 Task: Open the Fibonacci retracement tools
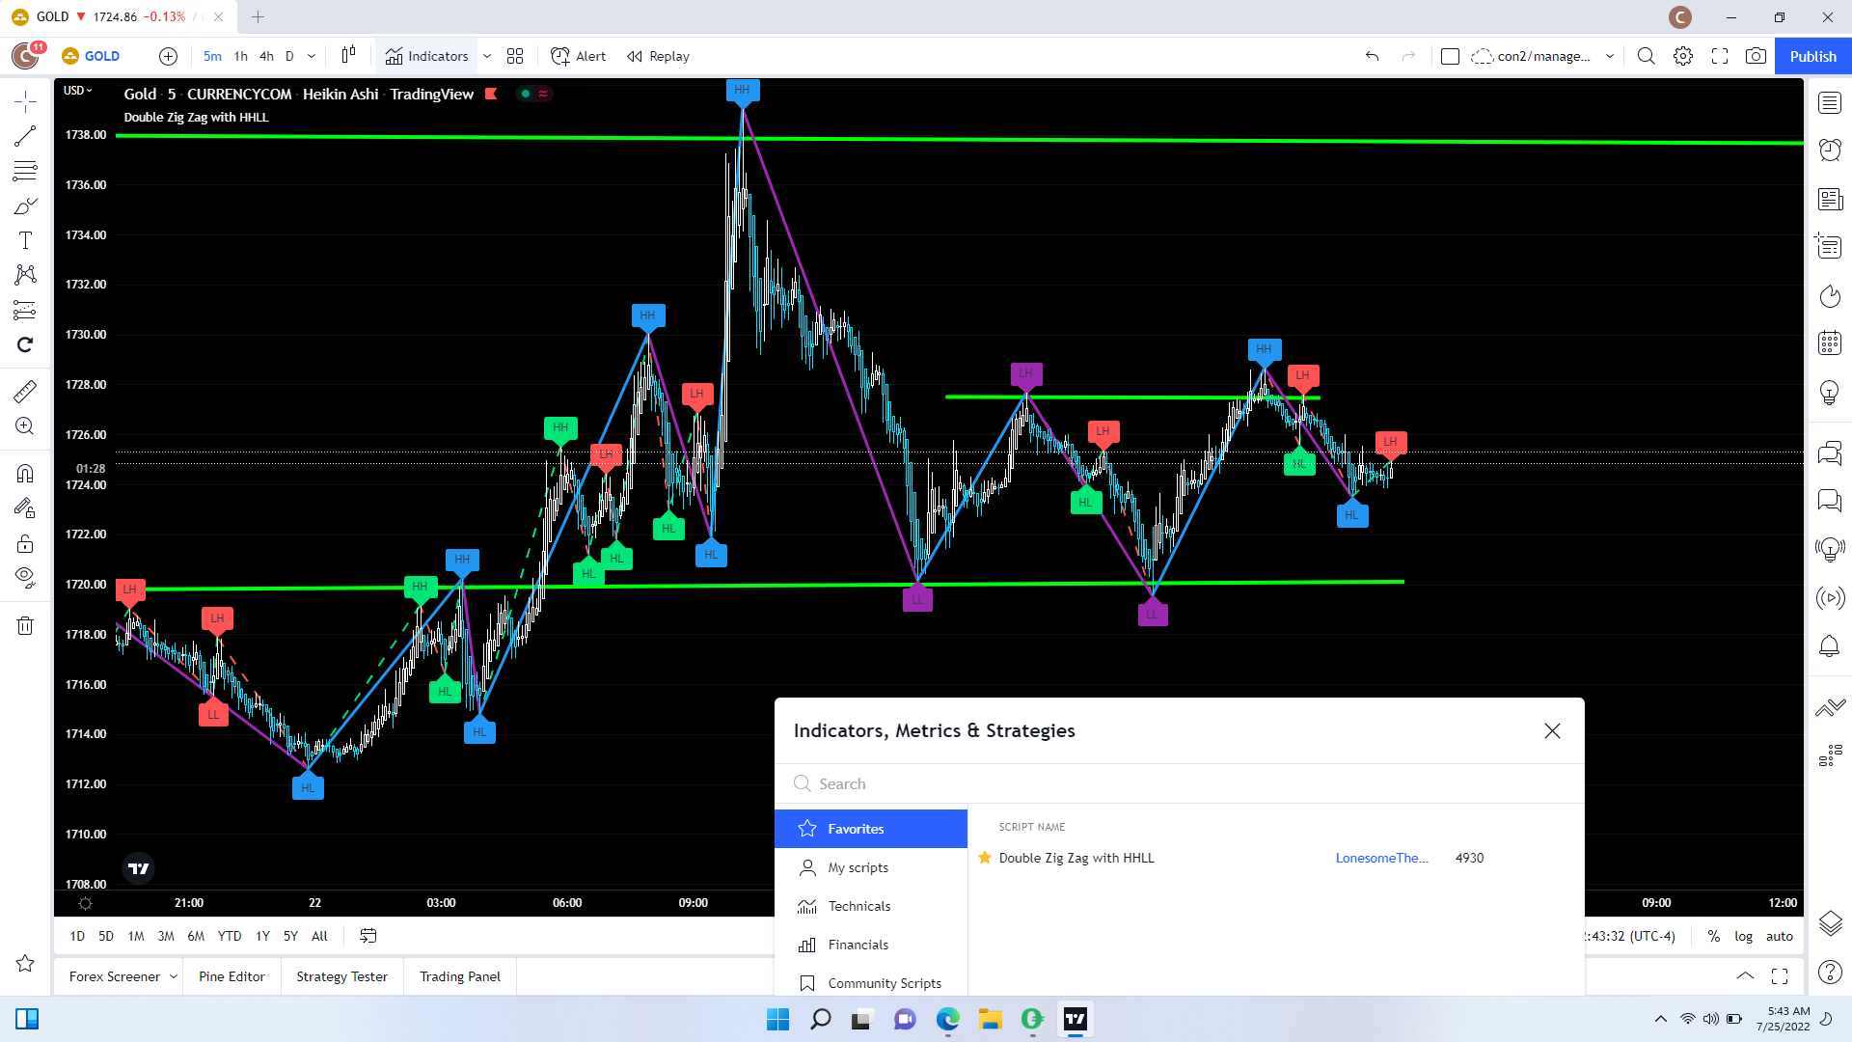25,172
